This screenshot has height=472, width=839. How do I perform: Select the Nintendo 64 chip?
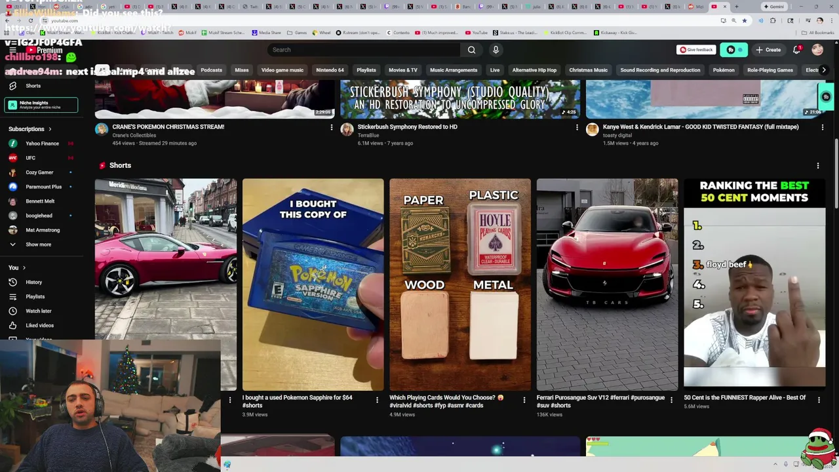pos(330,70)
